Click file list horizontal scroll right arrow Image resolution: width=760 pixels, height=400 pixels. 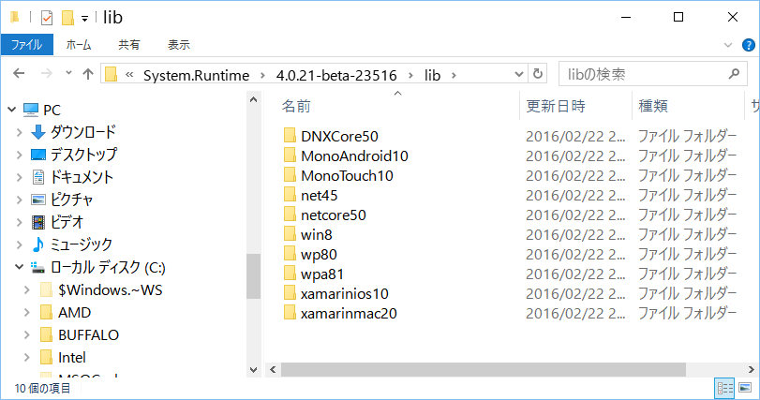(751, 370)
